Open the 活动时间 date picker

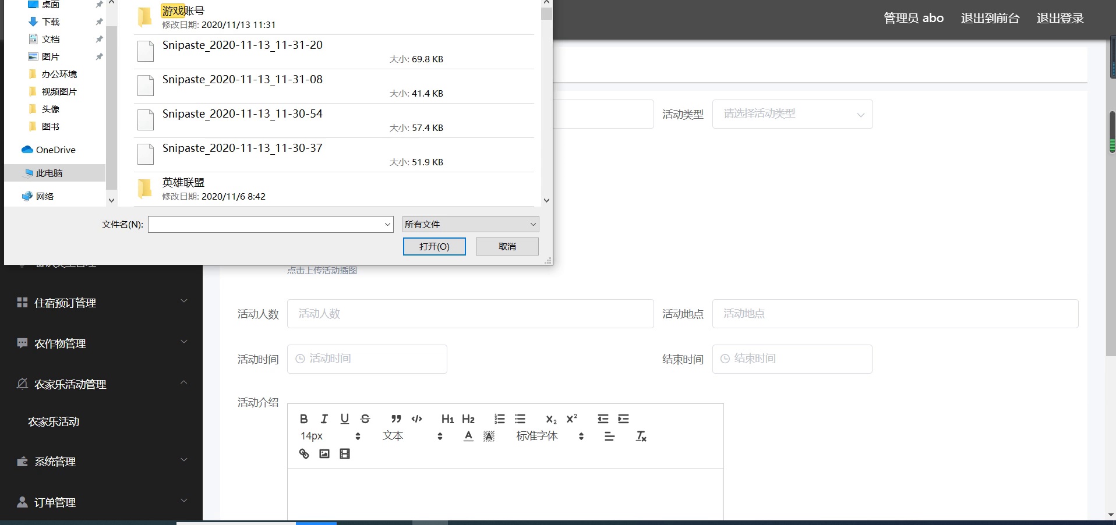(x=367, y=359)
